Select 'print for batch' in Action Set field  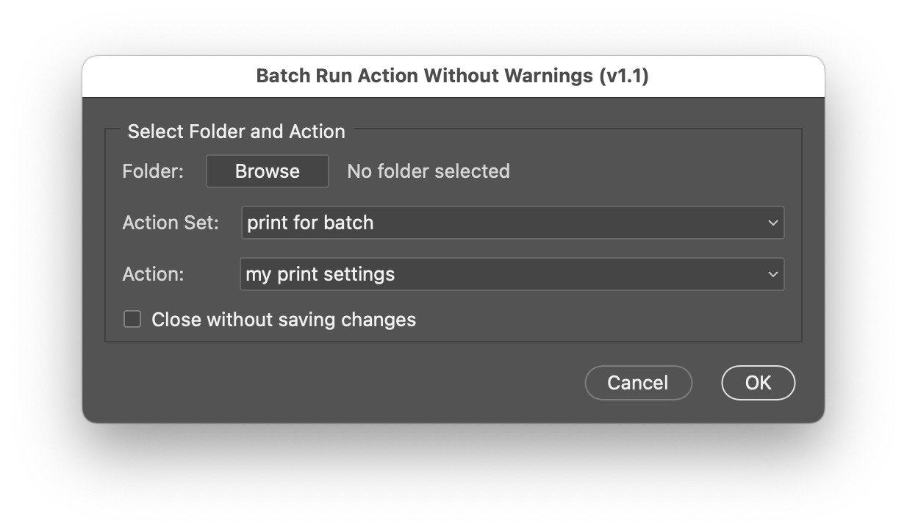[512, 223]
